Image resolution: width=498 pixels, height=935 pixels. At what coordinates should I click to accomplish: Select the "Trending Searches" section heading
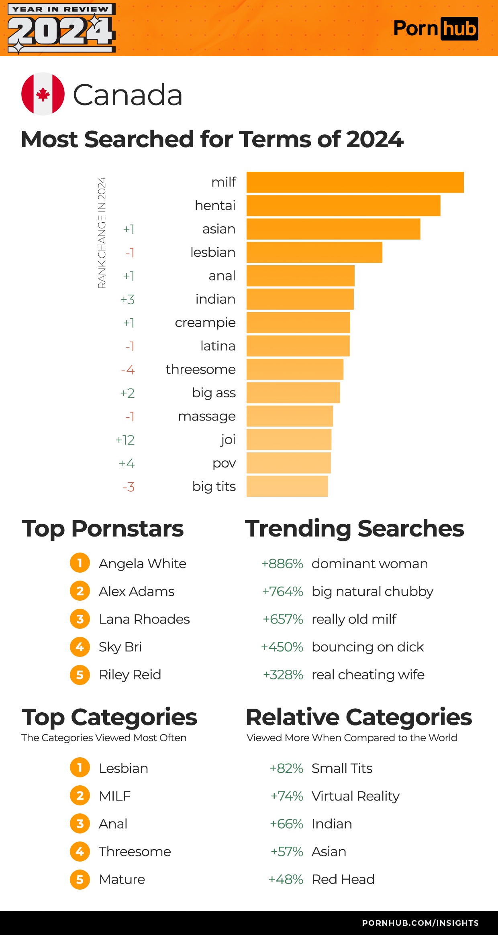click(x=354, y=528)
